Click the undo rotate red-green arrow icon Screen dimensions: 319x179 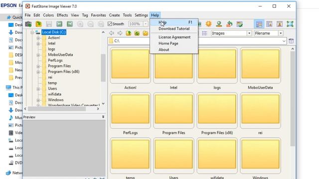[229, 24]
